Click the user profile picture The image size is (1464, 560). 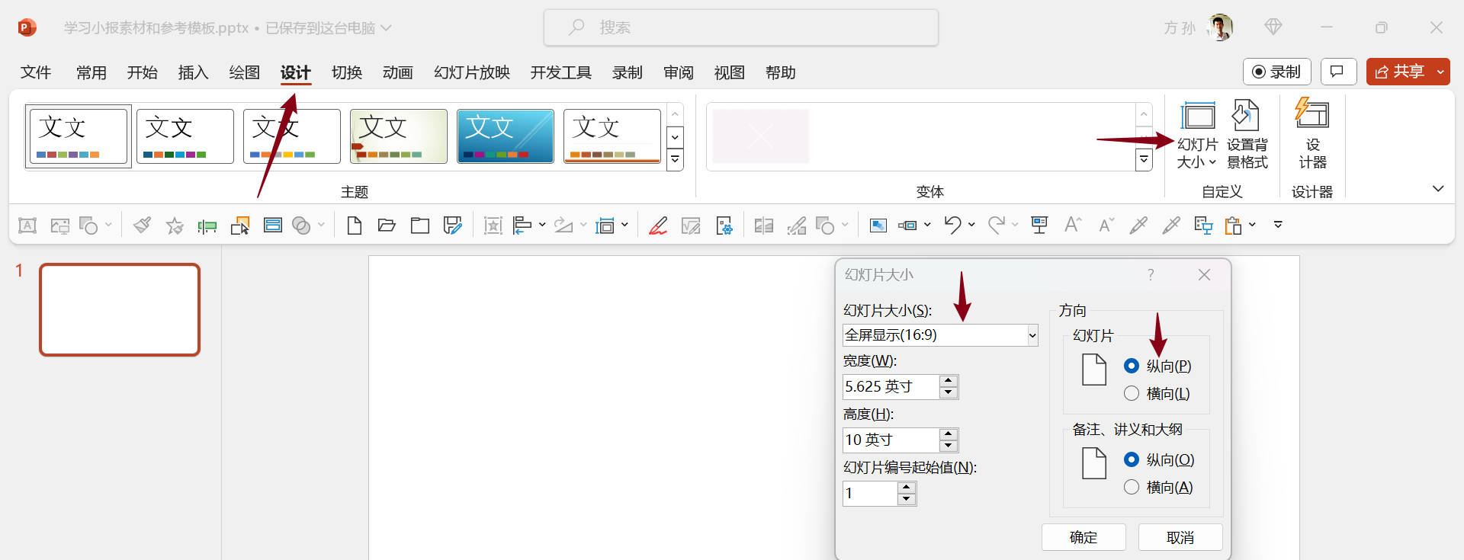coord(1221,27)
